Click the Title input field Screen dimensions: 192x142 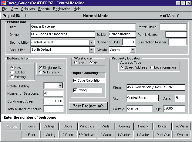[x=83, y=27]
